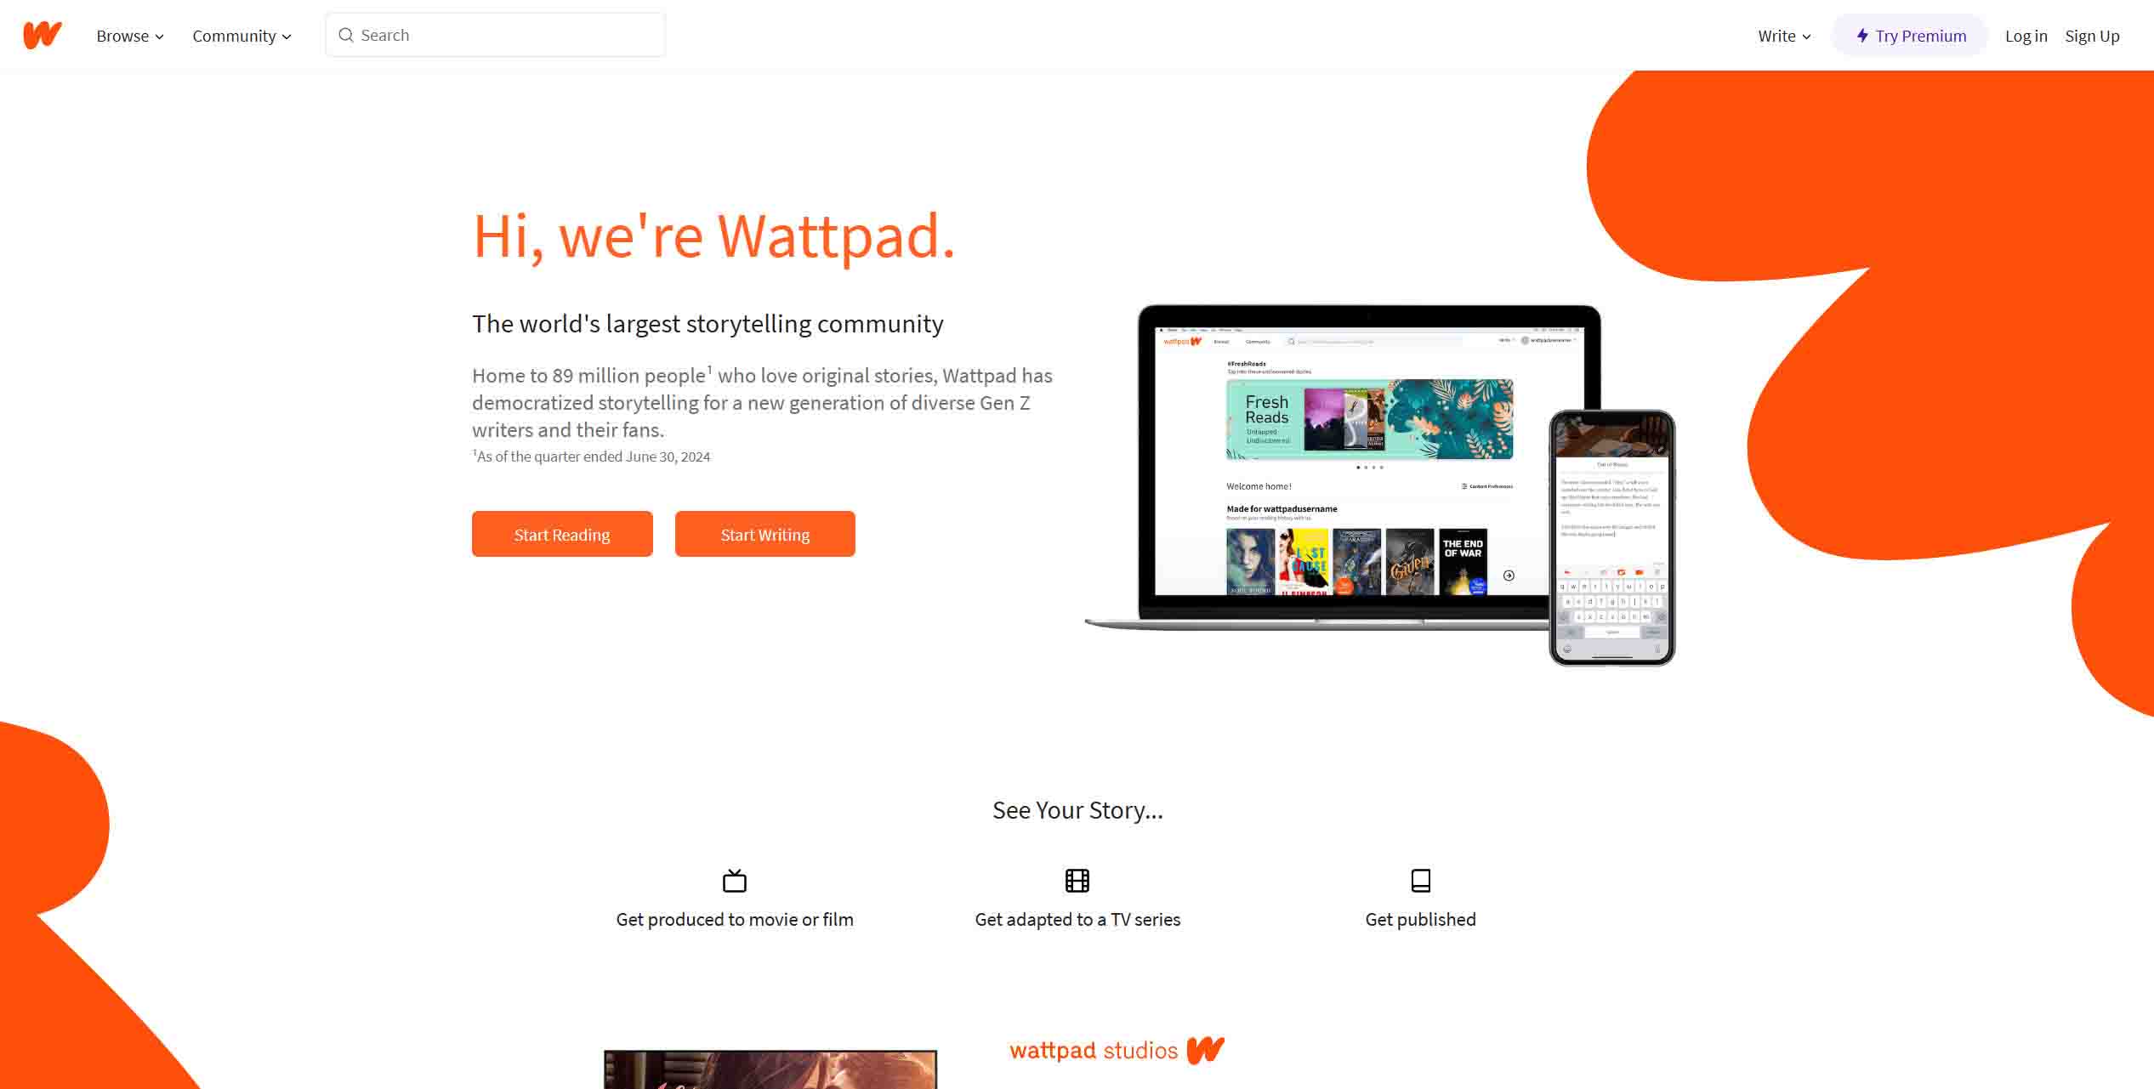This screenshot has width=2154, height=1089.
Task: Click the Wattpad logo in the header
Action: tap(43, 35)
